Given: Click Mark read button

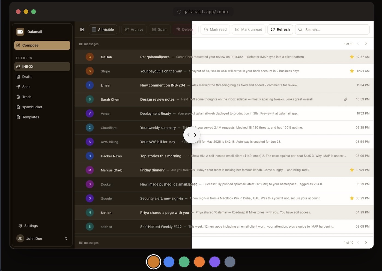Looking at the screenshot, I should [215, 29].
